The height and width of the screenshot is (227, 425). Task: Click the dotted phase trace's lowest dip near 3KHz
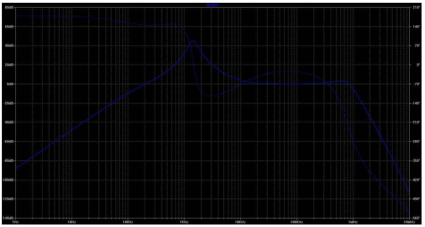click(x=211, y=96)
